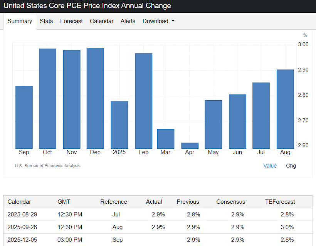This screenshot has width=316, height=246.
Task: Select the April bar, the lowest
Action: 190,146
